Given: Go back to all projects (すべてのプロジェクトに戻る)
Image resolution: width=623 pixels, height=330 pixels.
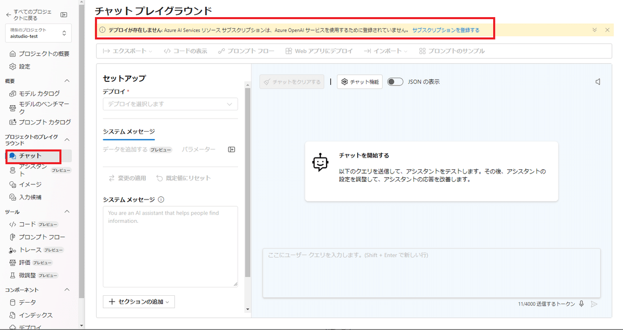Looking at the screenshot, I should (30, 15).
